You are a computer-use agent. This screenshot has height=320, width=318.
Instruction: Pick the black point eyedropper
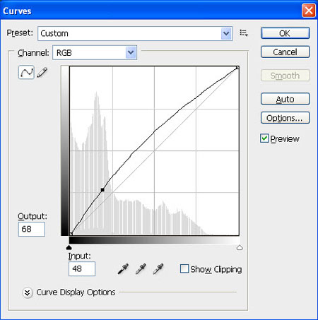point(123,269)
